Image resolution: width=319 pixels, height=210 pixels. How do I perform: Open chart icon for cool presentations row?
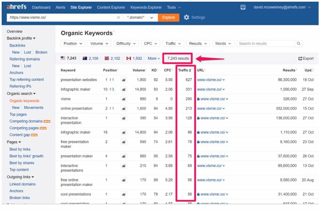[124, 194]
